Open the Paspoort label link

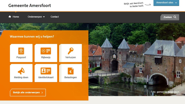(x=21, y=57)
